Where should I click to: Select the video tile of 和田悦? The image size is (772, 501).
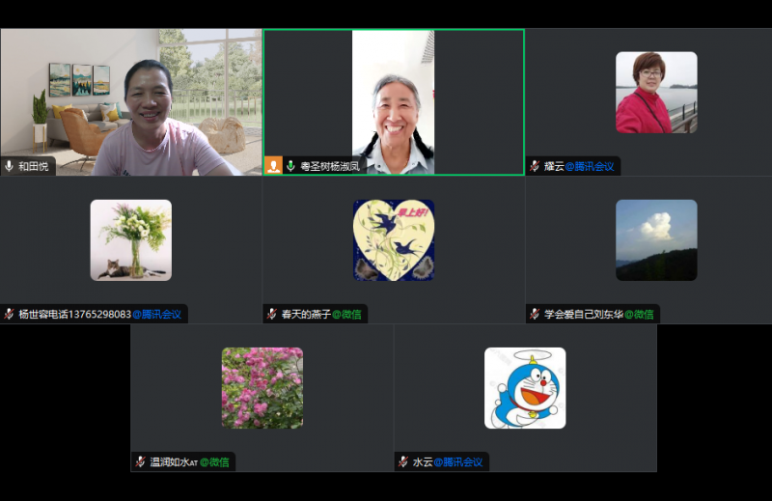point(130,97)
